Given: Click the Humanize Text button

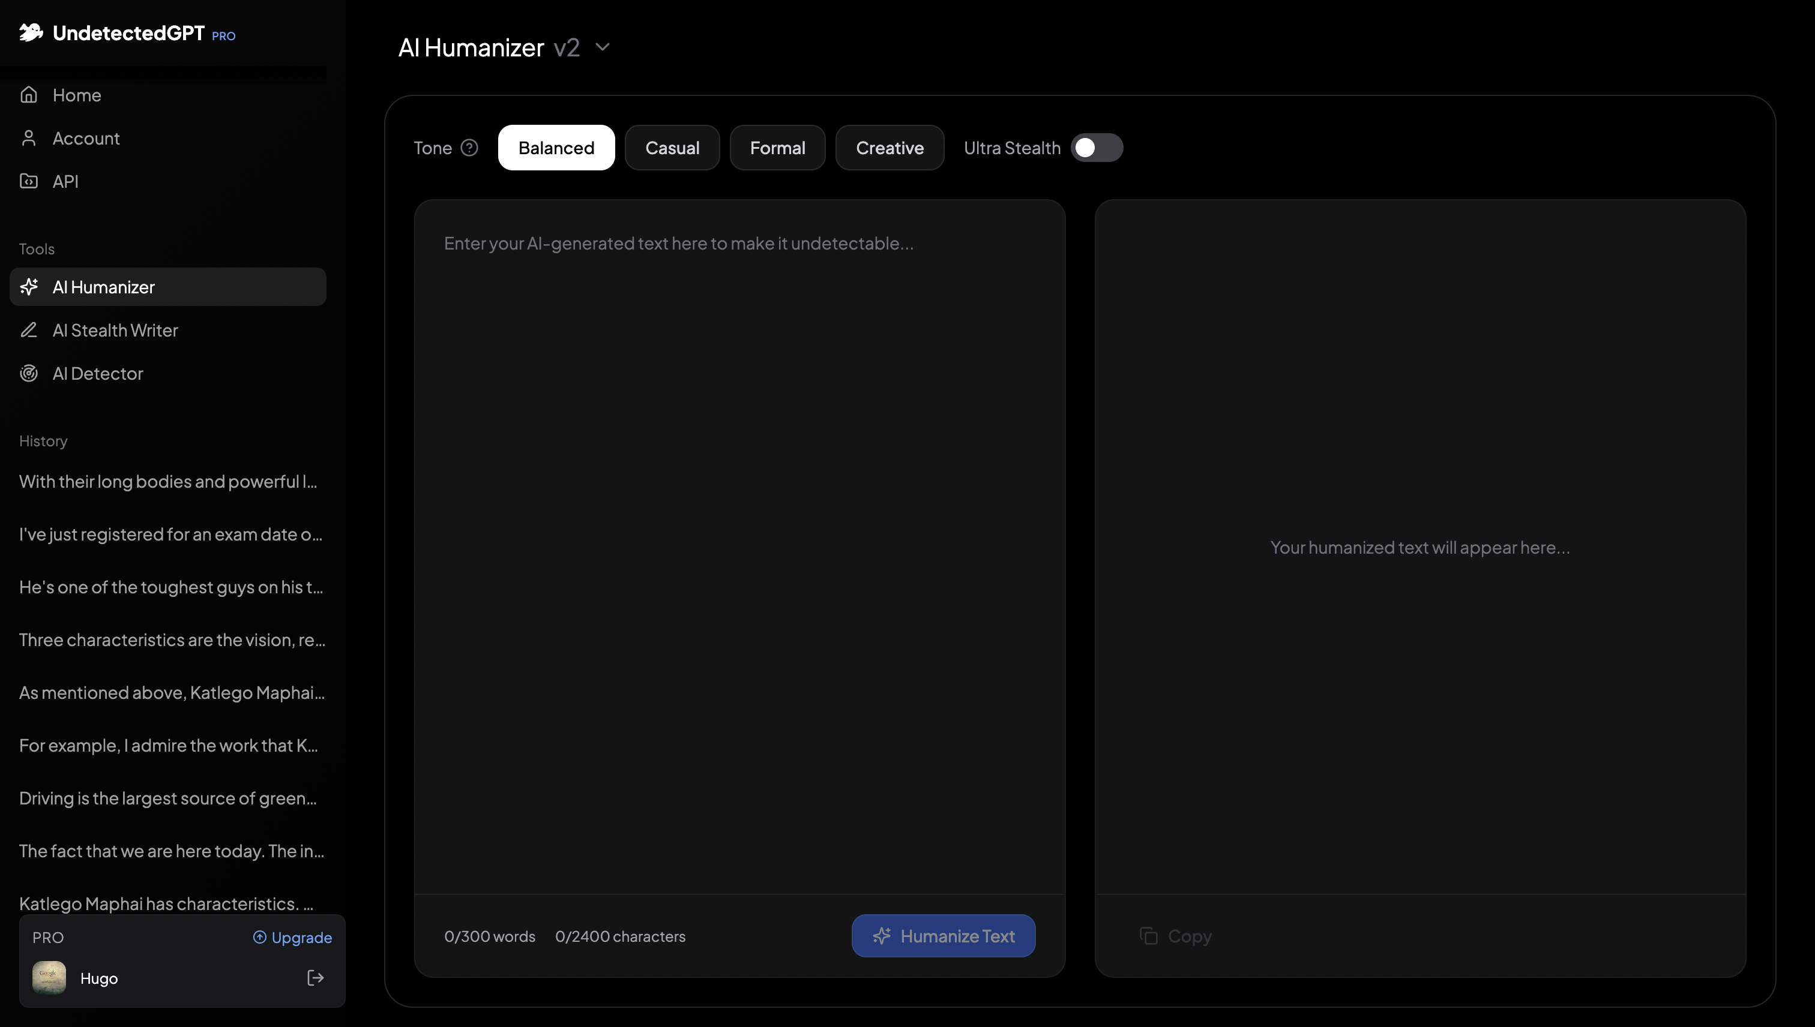Looking at the screenshot, I should click(x=944, y=935).
